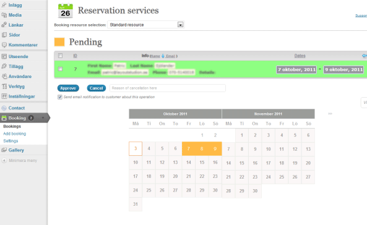Select highlighted October 9 in the calendar
Screen dimensions: 367x225
pyautogui.click(x=215, y=148)
